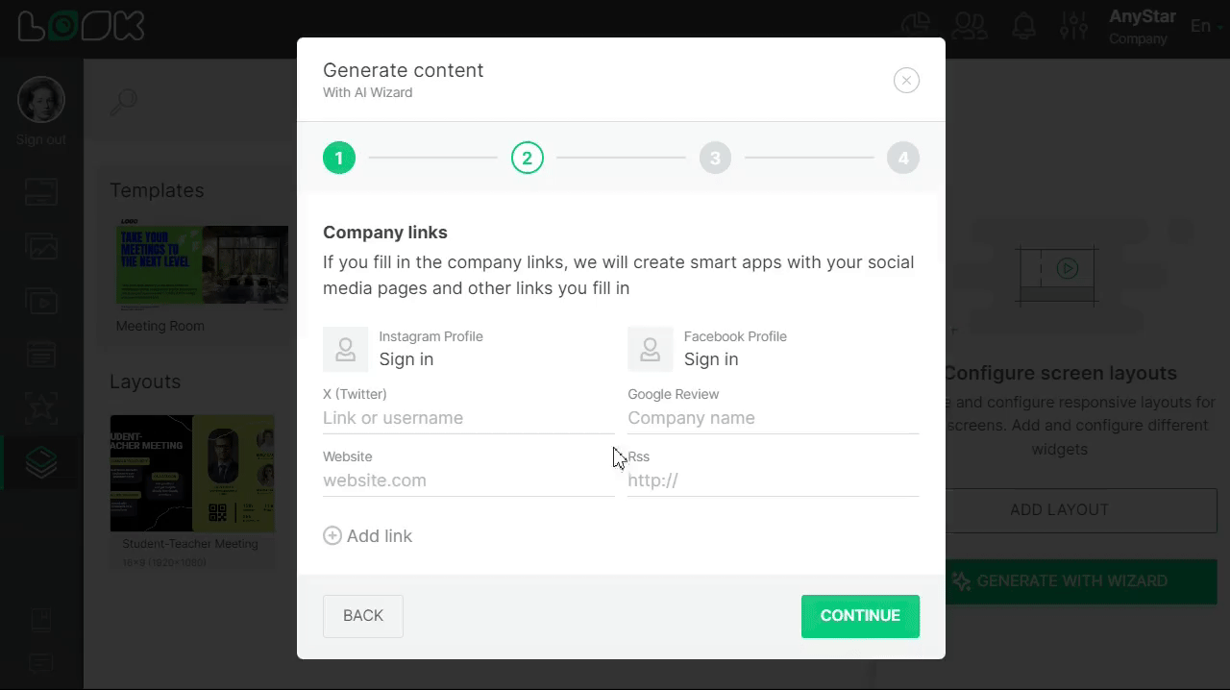Open the AnyStar company account menu
1230x690 pixels.
pyautogui.click(x=1142, y=26)
